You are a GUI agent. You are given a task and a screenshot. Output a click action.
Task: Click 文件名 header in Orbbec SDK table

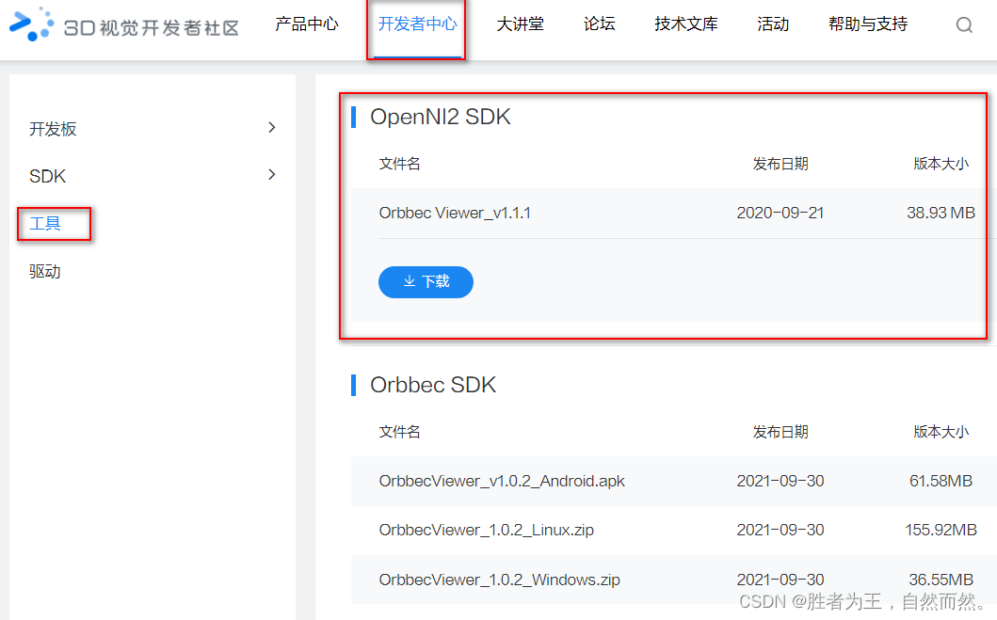tap(399, 432)
